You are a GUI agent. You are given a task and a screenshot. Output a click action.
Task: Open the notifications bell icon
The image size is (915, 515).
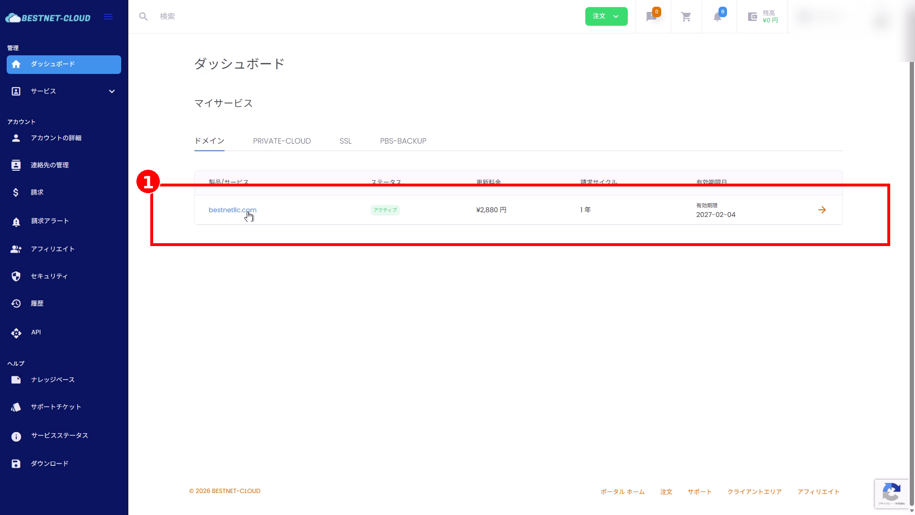(717, 17)
